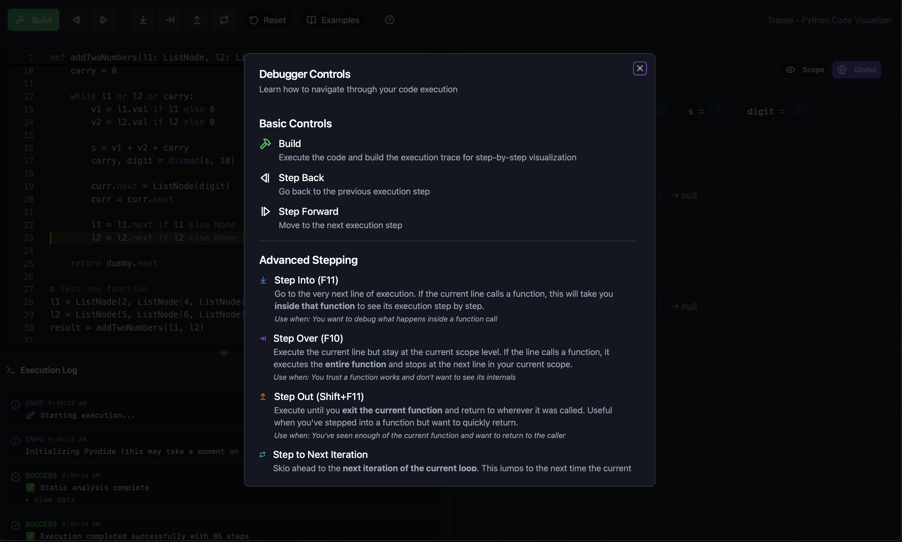Image resolution: width=902 pixels, height=542 pixels.
Task: Click the Step Back toolbar icon
Action: pos(76,20)
